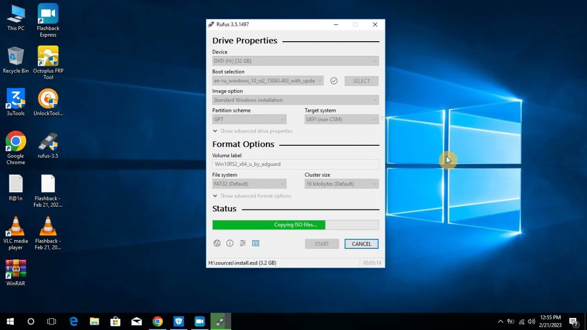The width and height of the screenshot is (587, 330).
Task: Open Microsoft Edge from taskbar
Action: click(x=73, y=321)
